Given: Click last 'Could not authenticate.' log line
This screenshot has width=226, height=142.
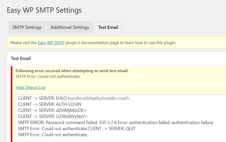Looking at the screenshot, I should (x=53, y=134).
